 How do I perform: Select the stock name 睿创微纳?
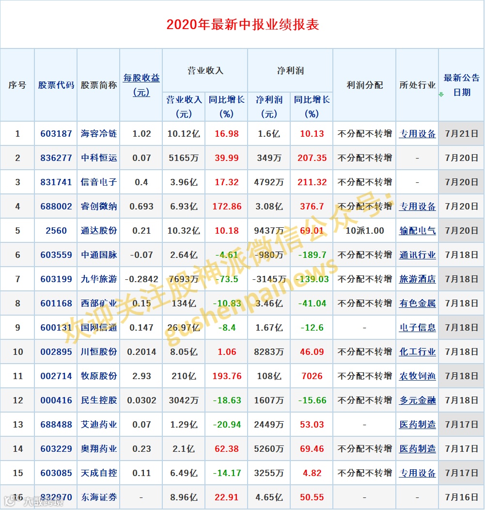pos(99,207)
